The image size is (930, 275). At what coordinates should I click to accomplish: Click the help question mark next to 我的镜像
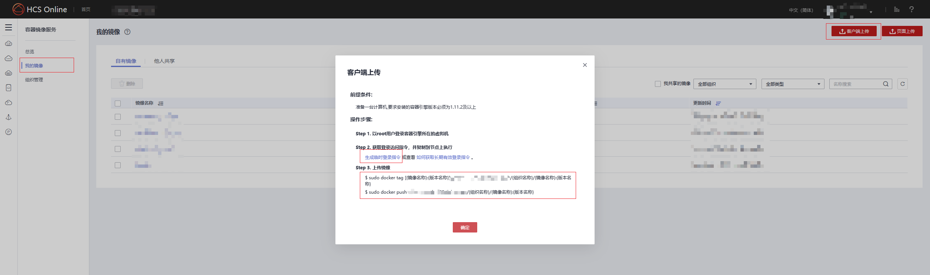point(127,32)
